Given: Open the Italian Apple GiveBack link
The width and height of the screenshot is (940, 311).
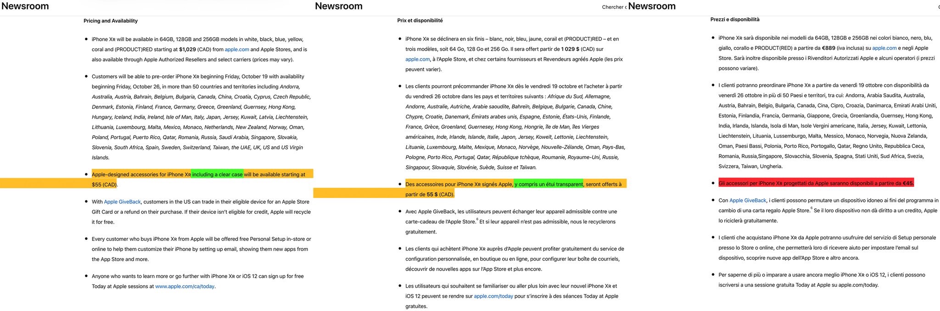Looking at the screenshot, I should 748,200.
